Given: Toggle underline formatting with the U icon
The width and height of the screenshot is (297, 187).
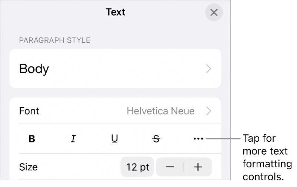Looking at the screenshot, I should pyautogui.click(x=115, y=139).
